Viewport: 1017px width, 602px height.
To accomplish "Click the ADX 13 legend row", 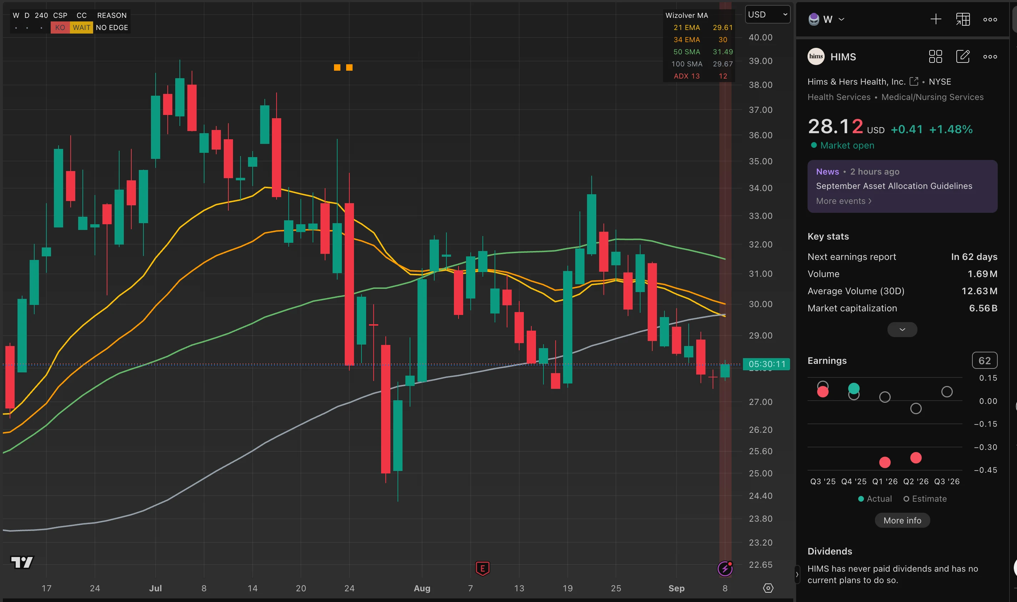I will click(700, 76).
